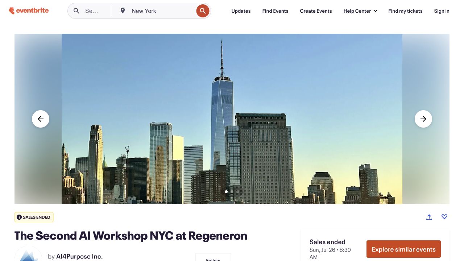Open Find my tickets
Viewport: 464px width, 261px height.
click(x=405, y=11)
